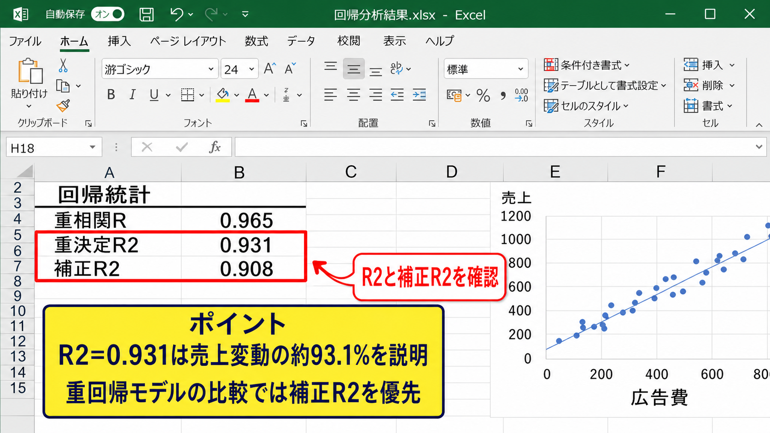This screenshot has height=433, width=770.
Task: Copy selection with the copy icon
Action: click(63, 86)
